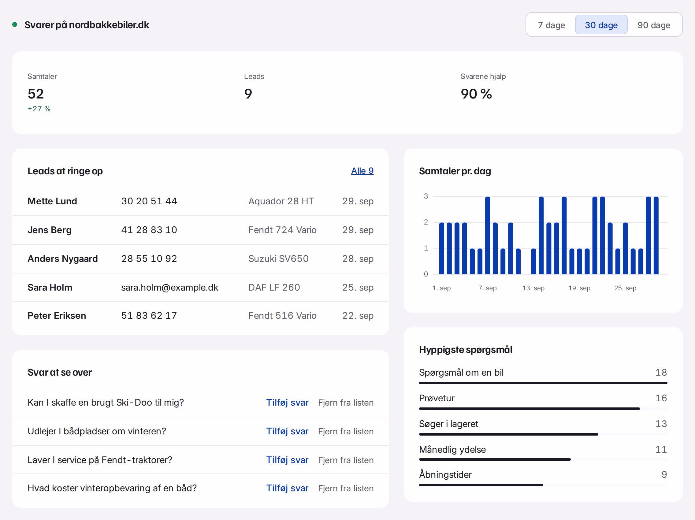The image size is (695, 520).
Task: Click the Spørgsmål om en bil progress bar
Action: (543, 383)
